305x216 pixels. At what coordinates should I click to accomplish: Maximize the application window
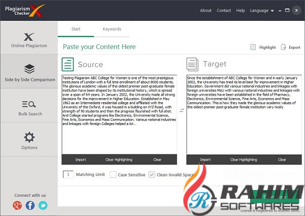(x=287, y=10)
